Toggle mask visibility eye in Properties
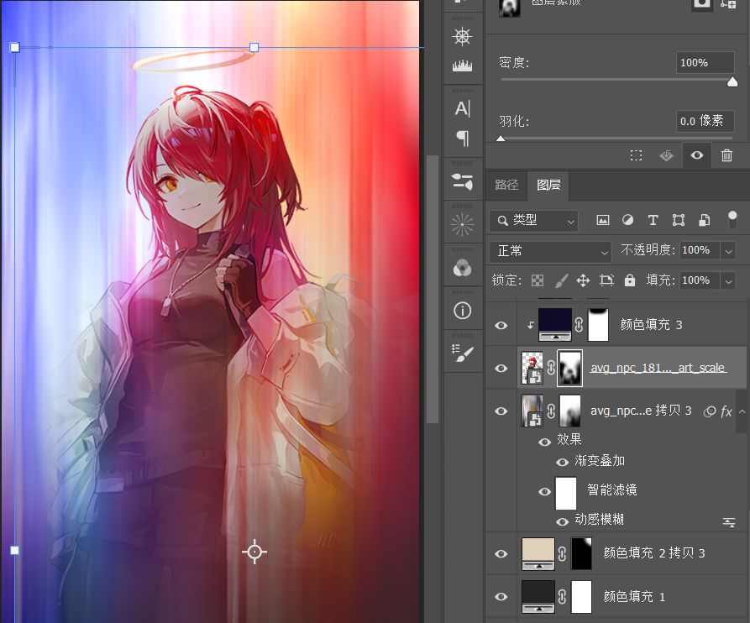 (697, 155)
